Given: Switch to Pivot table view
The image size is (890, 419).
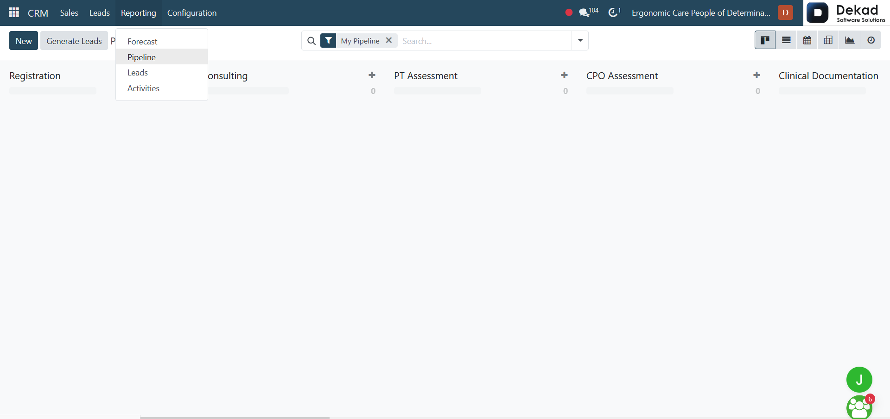Looking at the screenshot, I should 828,40.
